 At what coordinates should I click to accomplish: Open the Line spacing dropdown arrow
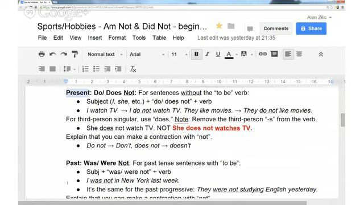coord(75,69)
